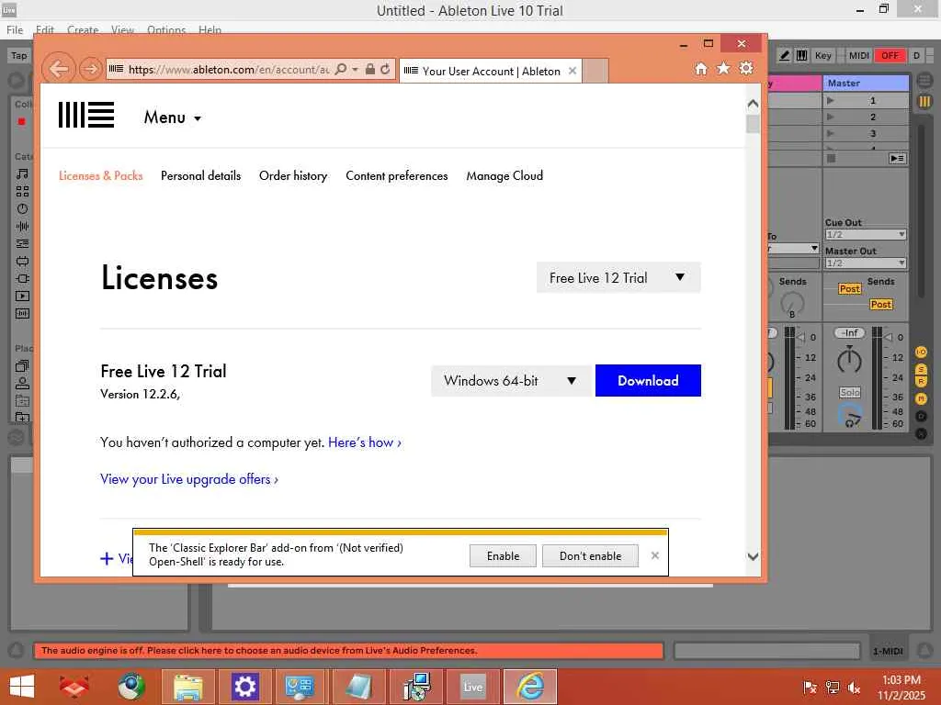Switch to Order history tab
Image resolution: width=941 pixels, height=705 pixels.
tap(293, 175)
